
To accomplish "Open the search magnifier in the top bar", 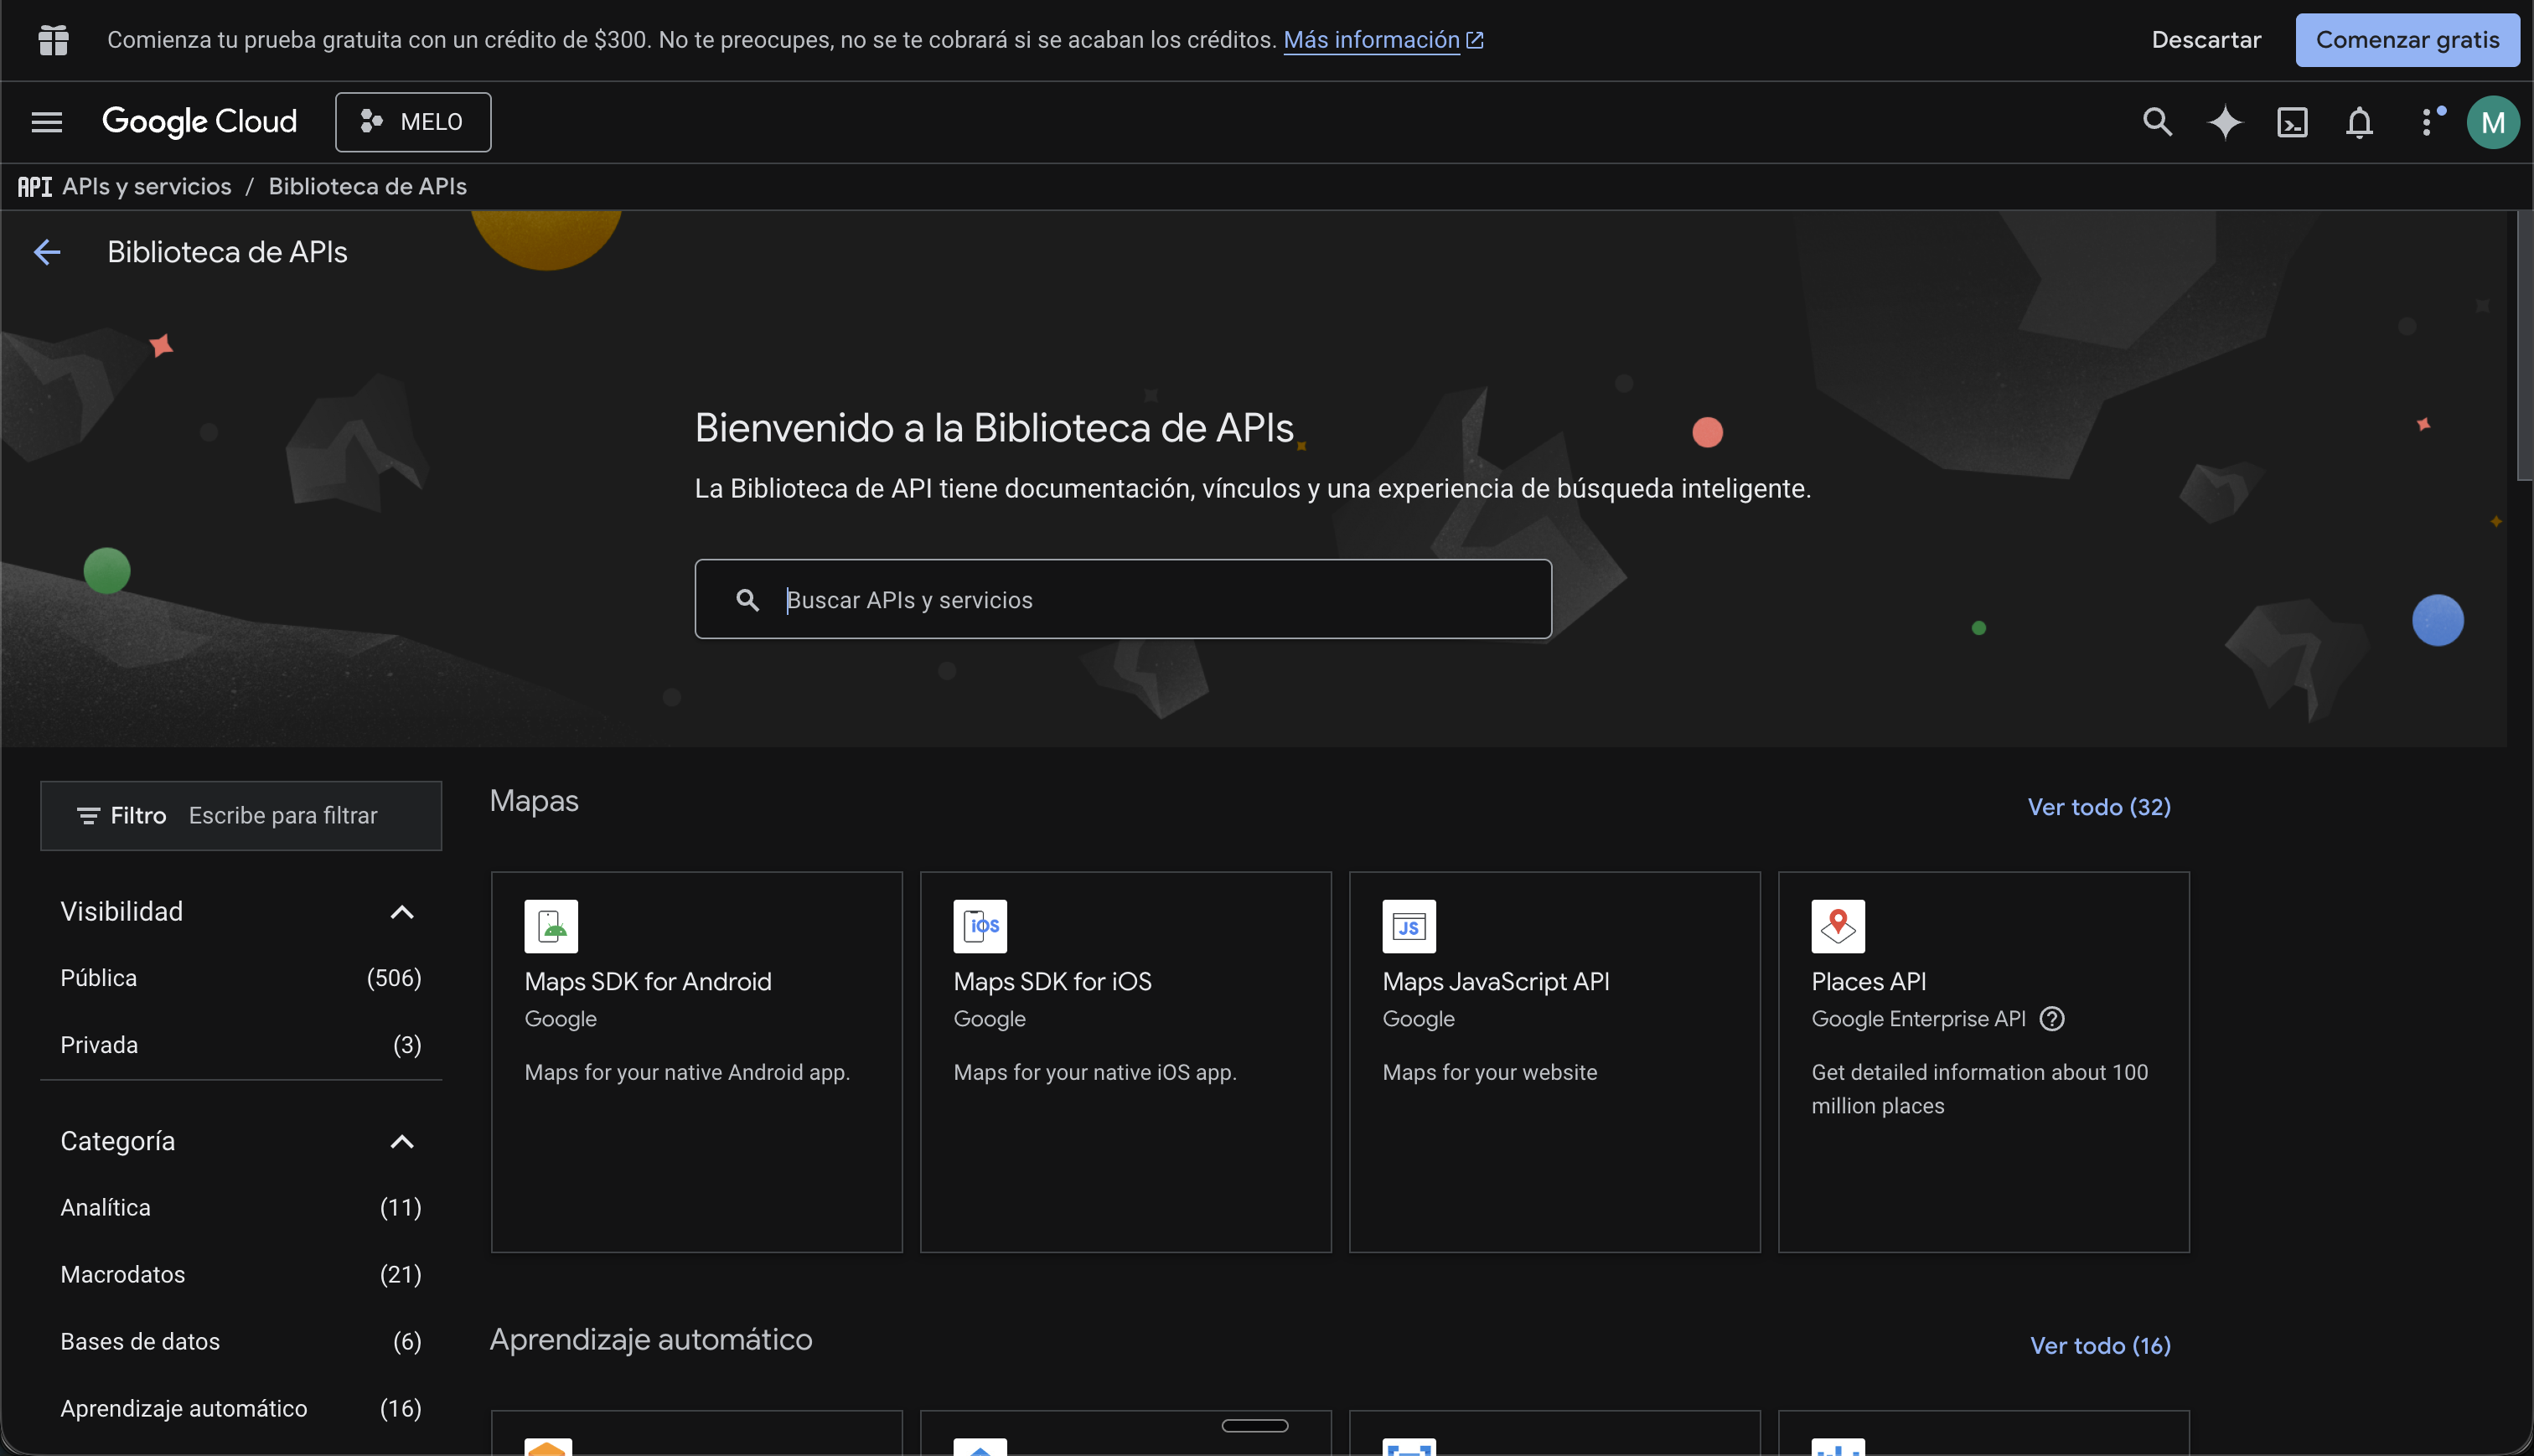I will (x=2157, y=121).
